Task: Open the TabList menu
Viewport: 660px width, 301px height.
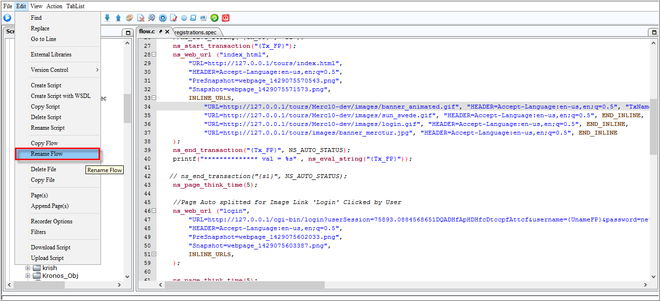Action: 75,6
